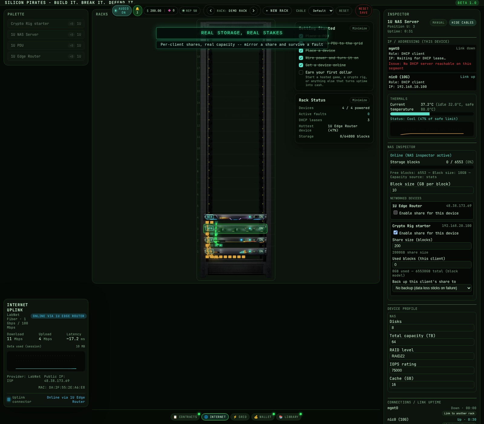
Task: Switch to the Internet tab
Action: [215, 417]
